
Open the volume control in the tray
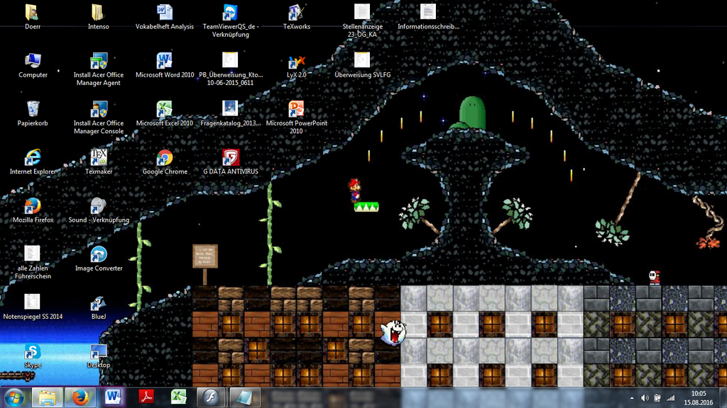(x=645, y=398)
